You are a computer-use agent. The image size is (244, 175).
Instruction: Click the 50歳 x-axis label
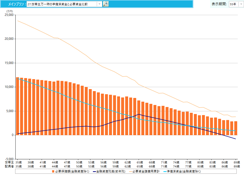tap(79, 162)
